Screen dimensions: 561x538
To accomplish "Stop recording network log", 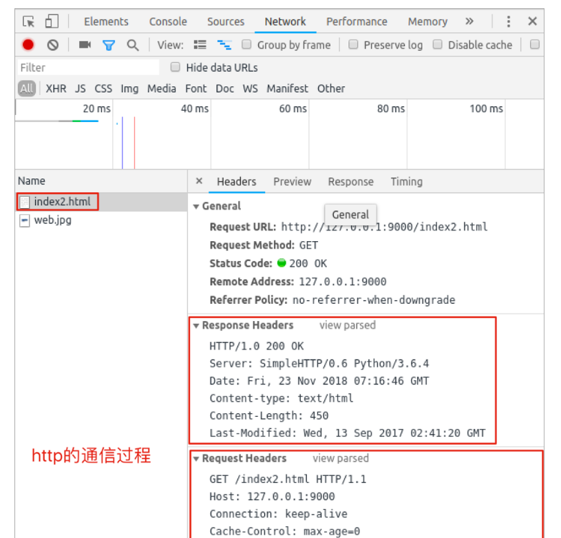I will (x=28, y=45).
